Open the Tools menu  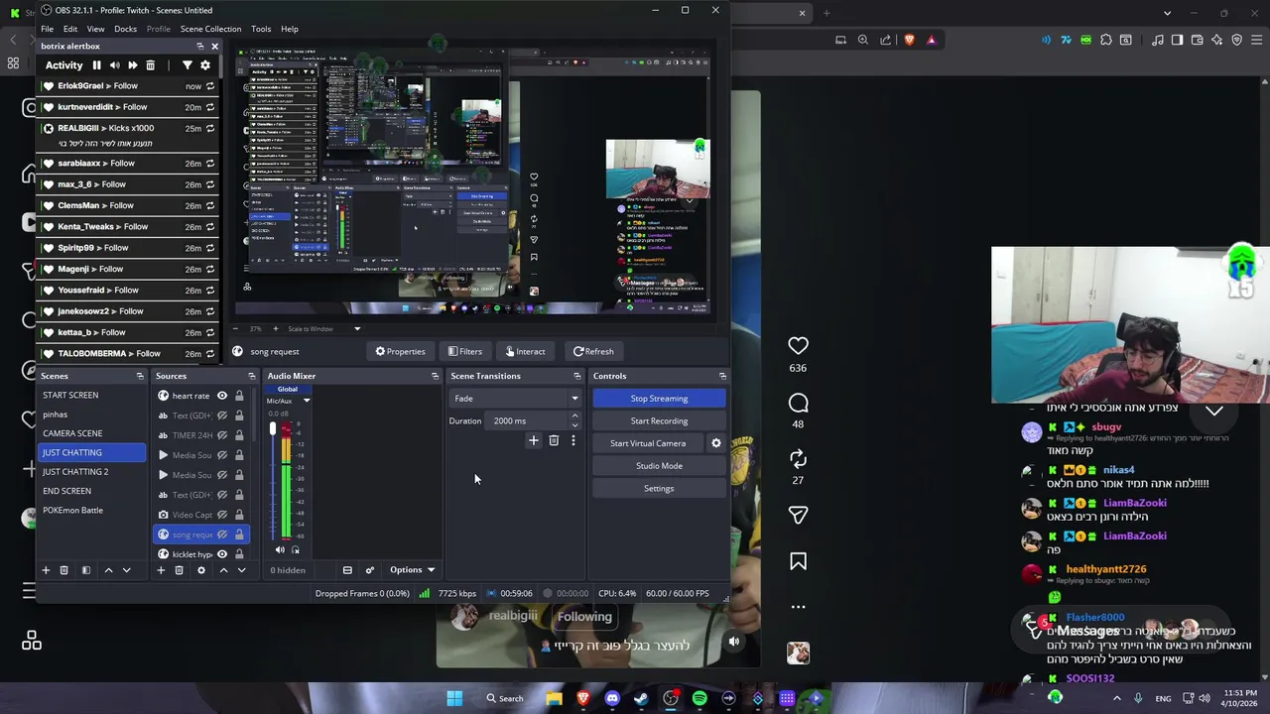pos(261,29)
